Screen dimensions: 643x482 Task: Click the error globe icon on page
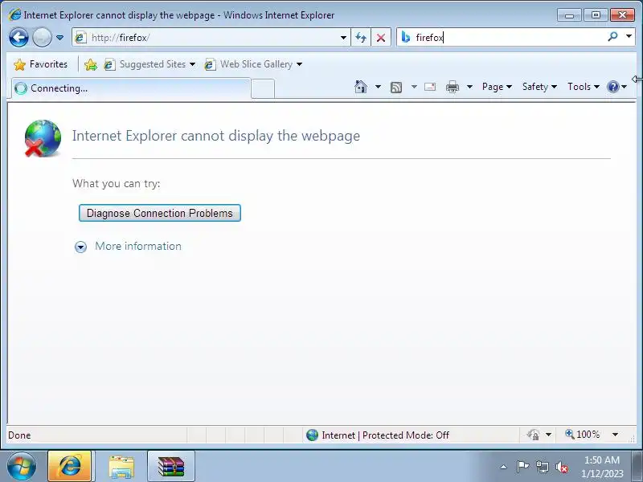point(43,138)
